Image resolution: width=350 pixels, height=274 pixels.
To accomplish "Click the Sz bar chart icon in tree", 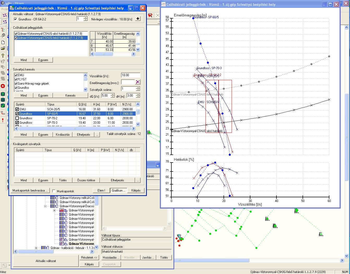I will point(62,210).
